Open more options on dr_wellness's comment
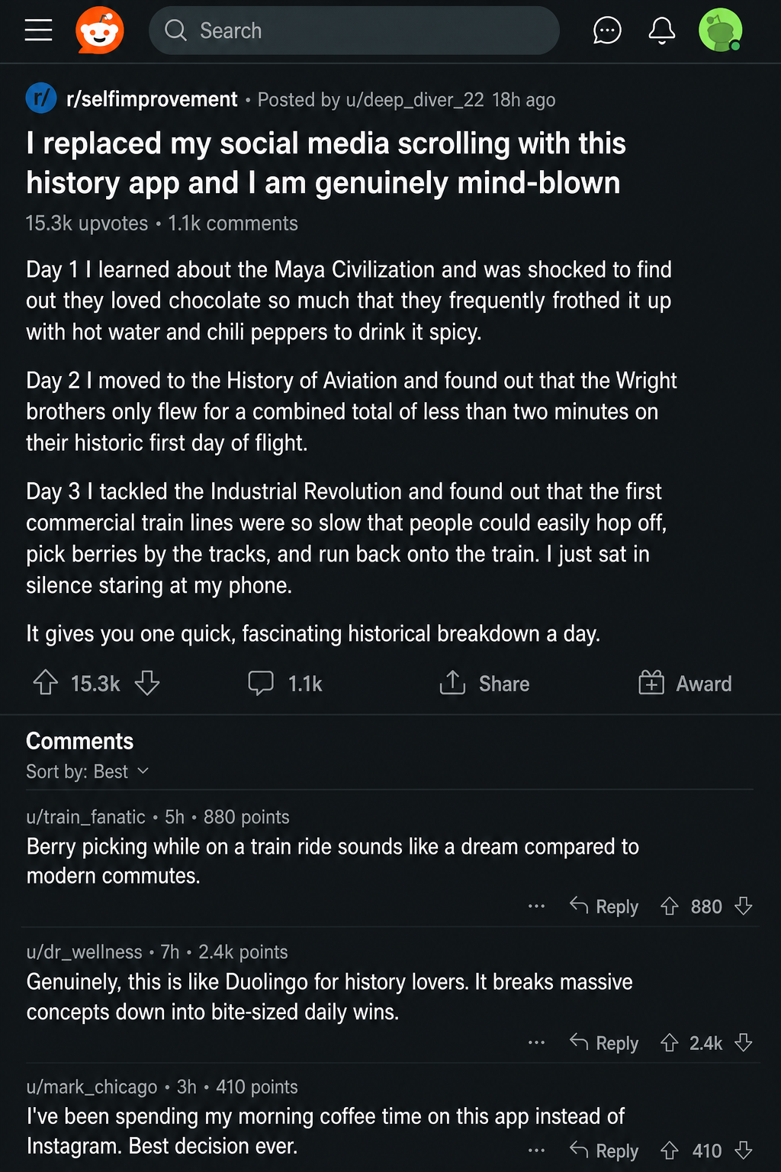The width and height of the screenshot is (781, 1172). pyautogui.click(x=537, y=1042)
